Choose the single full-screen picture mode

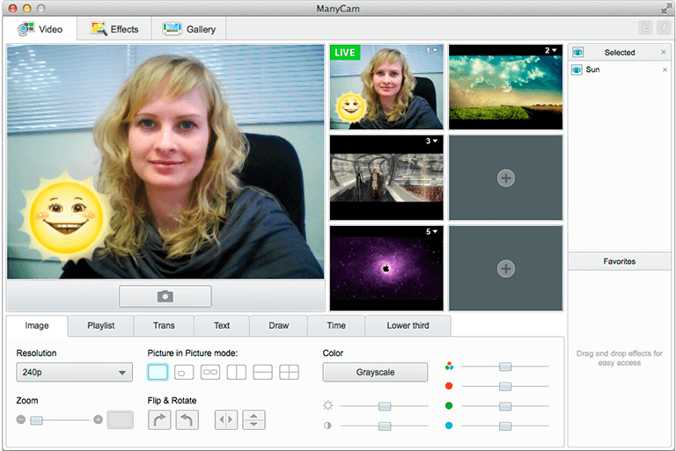click(x=158, y=372)
